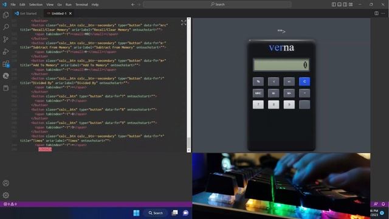Click the scrollbar up arrow in editor

tap(189, 19)
